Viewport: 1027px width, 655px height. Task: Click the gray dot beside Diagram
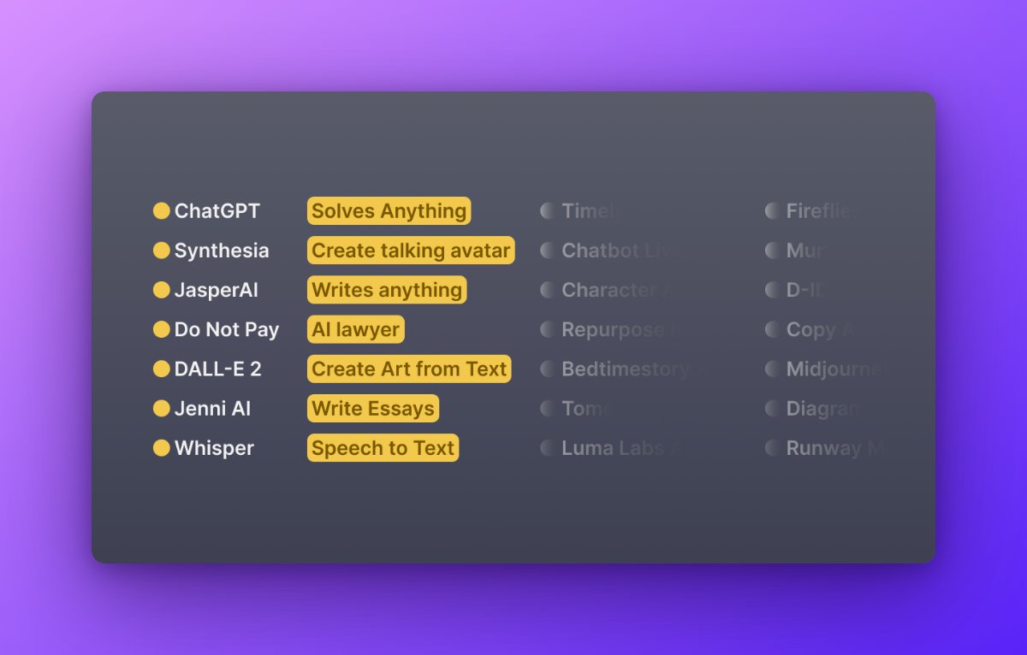point(772,408)
